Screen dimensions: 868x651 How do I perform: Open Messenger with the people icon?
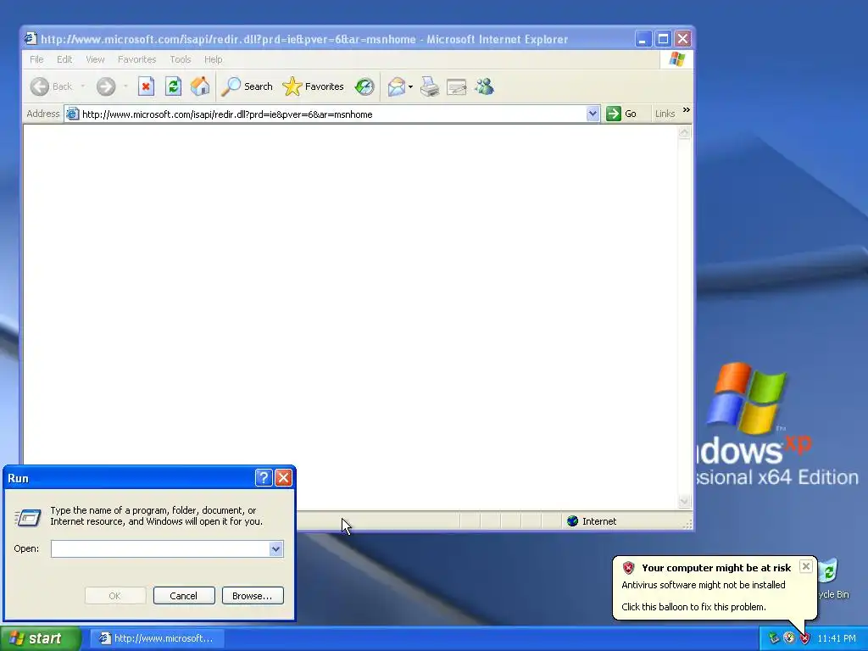pyautogui.click(x=484, y=86)
